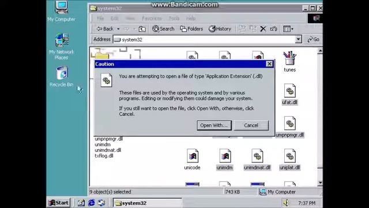Open the File menu
Viewport: 369px width, 208px height.
pyautogui.click(x=100, y=18)
